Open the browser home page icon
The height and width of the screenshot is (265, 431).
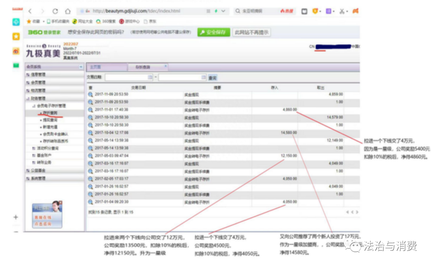(x=67, y=11)
